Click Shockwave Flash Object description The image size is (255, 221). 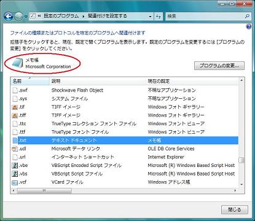(77, 90)
